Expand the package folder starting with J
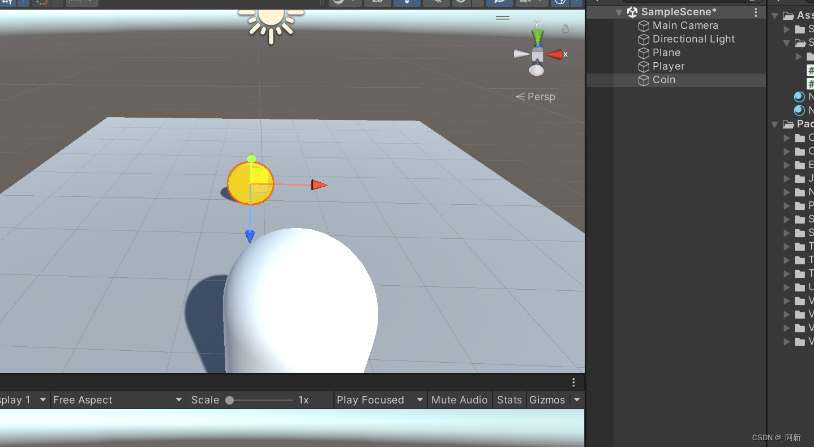 [787, 179]
